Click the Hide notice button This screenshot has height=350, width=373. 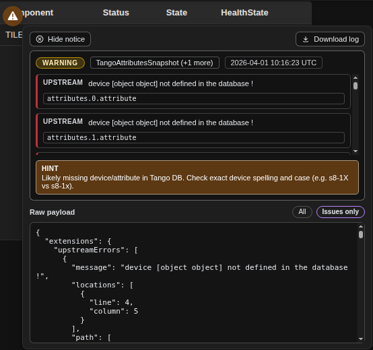pos(60,39)
